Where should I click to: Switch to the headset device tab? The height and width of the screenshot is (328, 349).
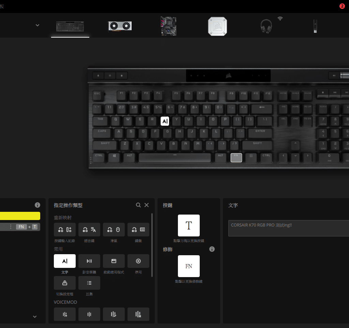266,26
